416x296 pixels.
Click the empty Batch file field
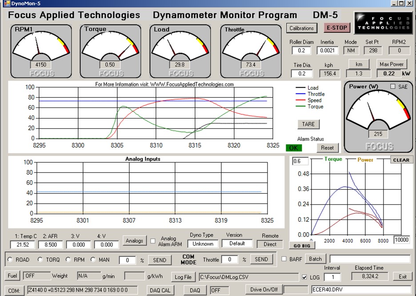pyautogui.click(x=370, y=259)
